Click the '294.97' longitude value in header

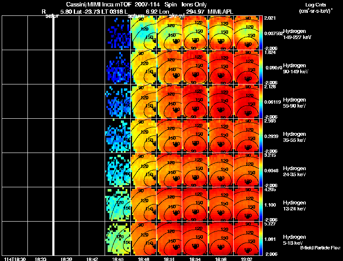(195, 12)
